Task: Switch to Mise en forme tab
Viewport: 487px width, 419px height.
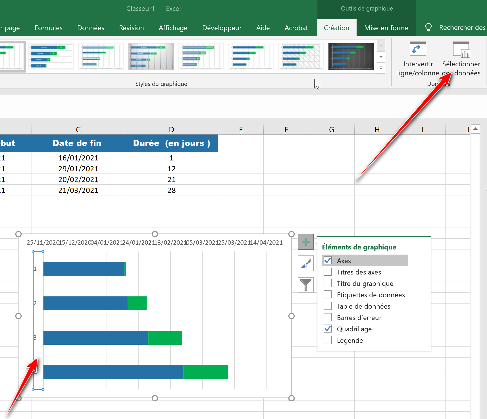Action: tap(386, 28)
